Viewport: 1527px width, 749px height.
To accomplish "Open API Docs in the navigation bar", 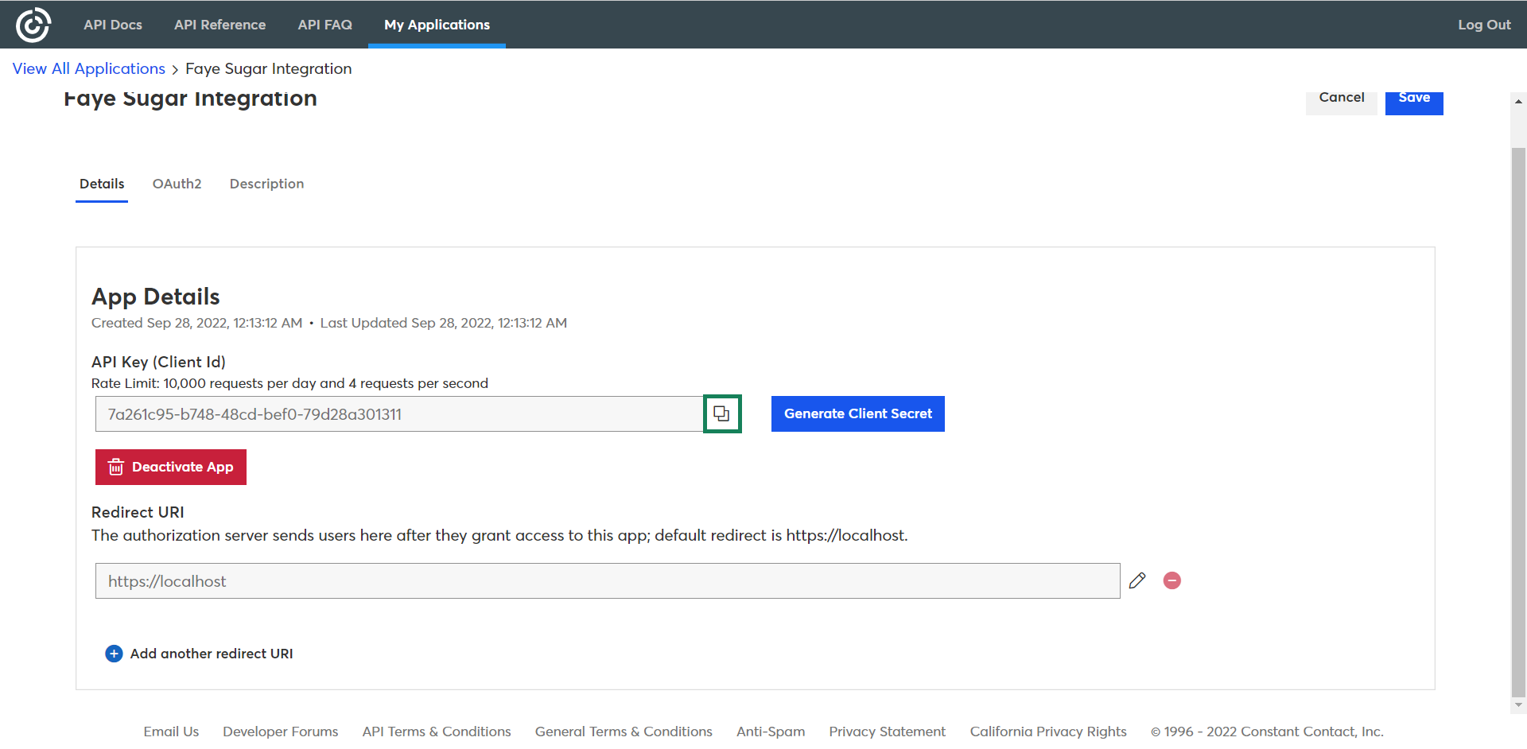I will tap(113, 25).
